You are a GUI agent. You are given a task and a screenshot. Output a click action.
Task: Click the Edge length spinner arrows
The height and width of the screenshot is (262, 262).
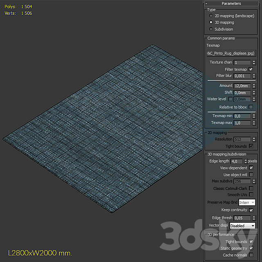click(x=246, y=161)
